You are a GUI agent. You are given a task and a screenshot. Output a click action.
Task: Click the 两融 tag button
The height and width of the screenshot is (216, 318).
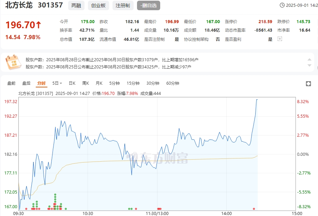(x=76, y=5)
